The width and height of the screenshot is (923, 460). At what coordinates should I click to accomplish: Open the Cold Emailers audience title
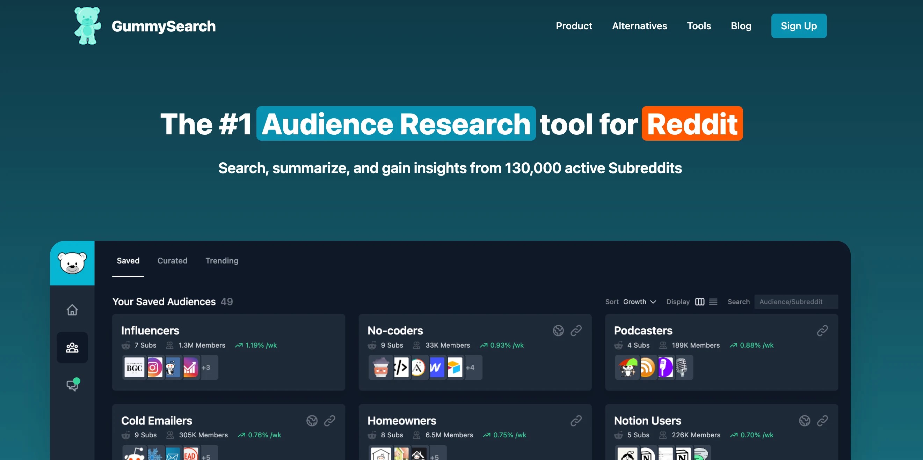point(157,421)
